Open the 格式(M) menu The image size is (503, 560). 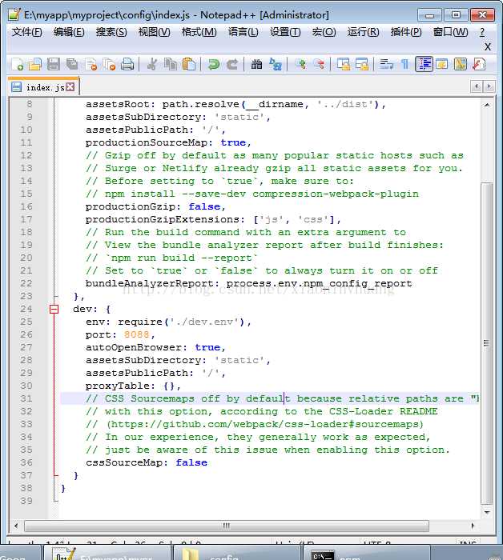coord(199,32)
